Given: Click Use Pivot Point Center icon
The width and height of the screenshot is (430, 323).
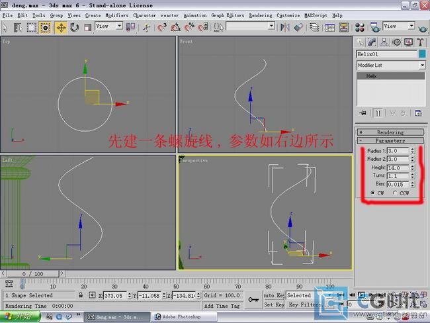Looking at the screenshot, I should (x=130, y=27).
